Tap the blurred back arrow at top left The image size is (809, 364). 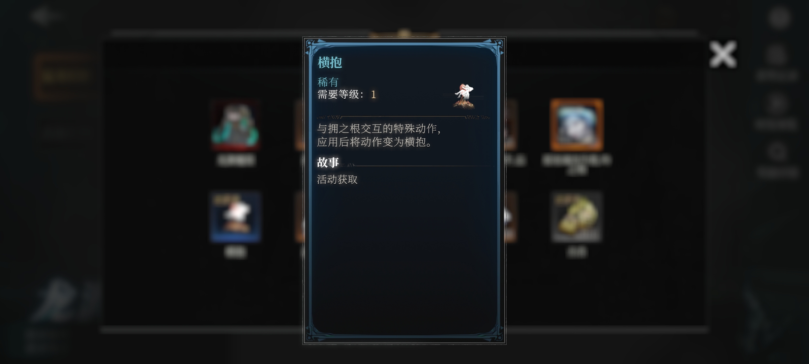(x=43, y=16)
